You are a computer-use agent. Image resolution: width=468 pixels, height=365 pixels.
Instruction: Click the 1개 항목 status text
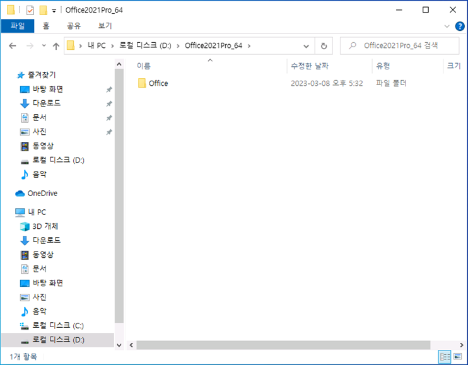point(23,356)
